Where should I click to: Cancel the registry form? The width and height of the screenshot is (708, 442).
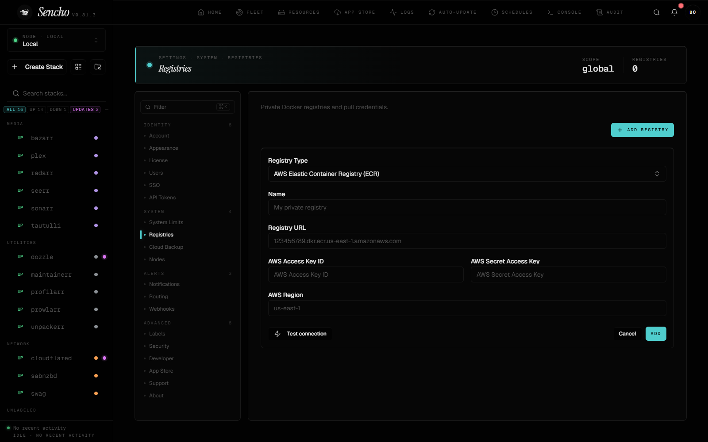(x=627, y=334)
